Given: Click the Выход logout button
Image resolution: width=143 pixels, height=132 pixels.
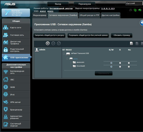Looking at the screenshot, I should tap(58, 4).
